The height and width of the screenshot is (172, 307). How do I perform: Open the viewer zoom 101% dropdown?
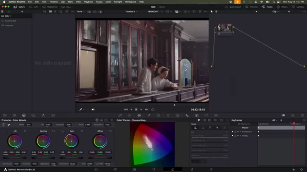click(x=81, y=11)
